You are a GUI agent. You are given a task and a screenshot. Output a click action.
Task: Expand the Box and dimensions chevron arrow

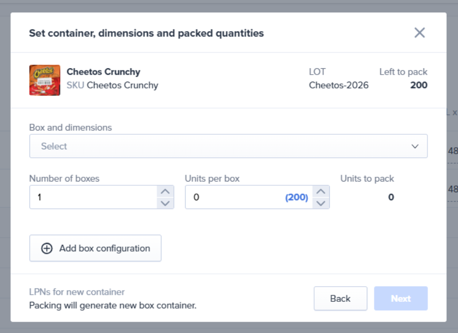415,146
